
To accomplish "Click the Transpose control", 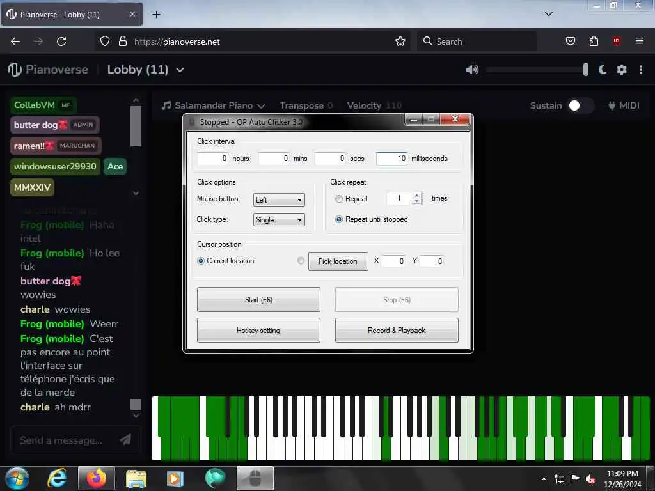I will click(x=306, y=105).
